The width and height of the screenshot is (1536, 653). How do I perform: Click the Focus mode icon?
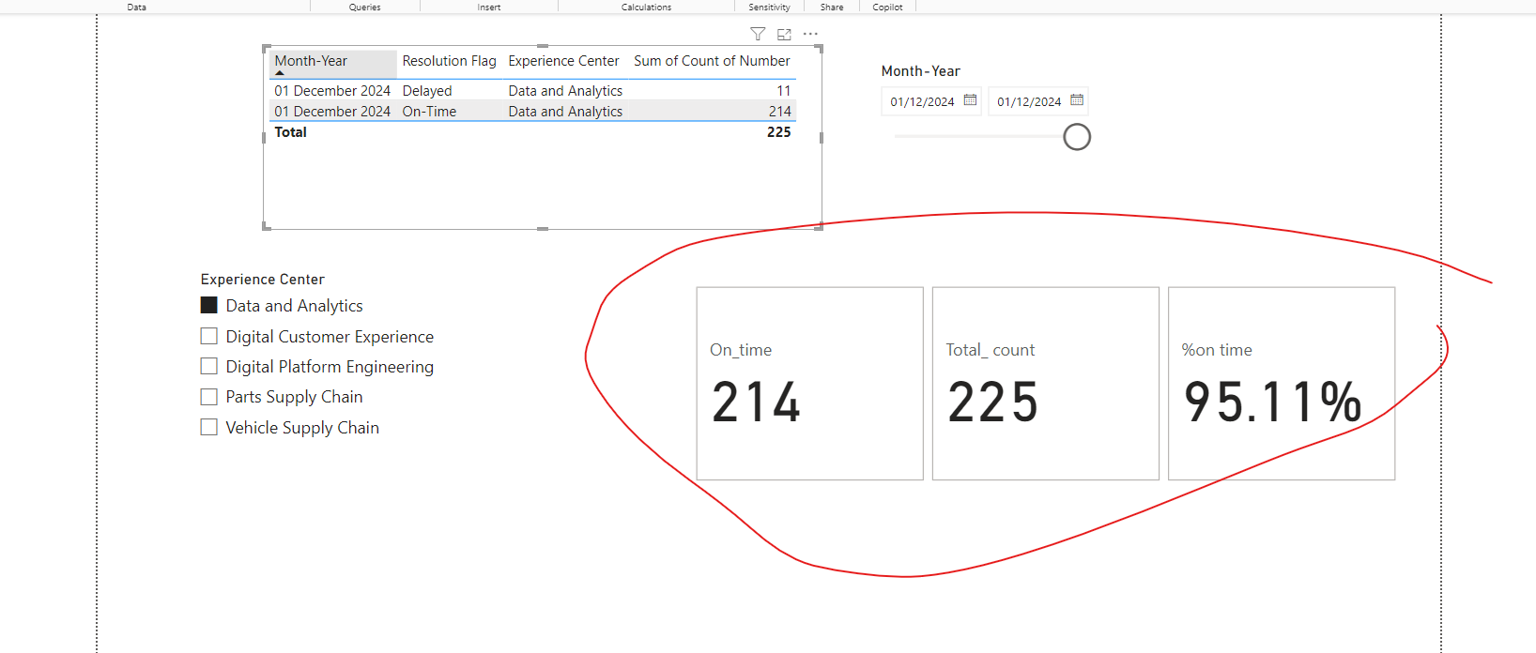[x=784, y=35]
